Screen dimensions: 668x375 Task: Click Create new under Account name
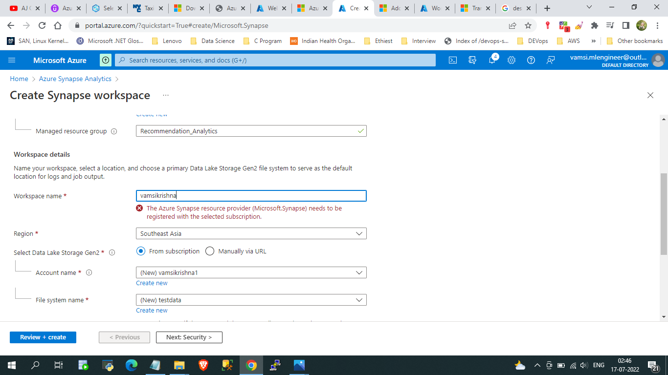tap(152, 283)
